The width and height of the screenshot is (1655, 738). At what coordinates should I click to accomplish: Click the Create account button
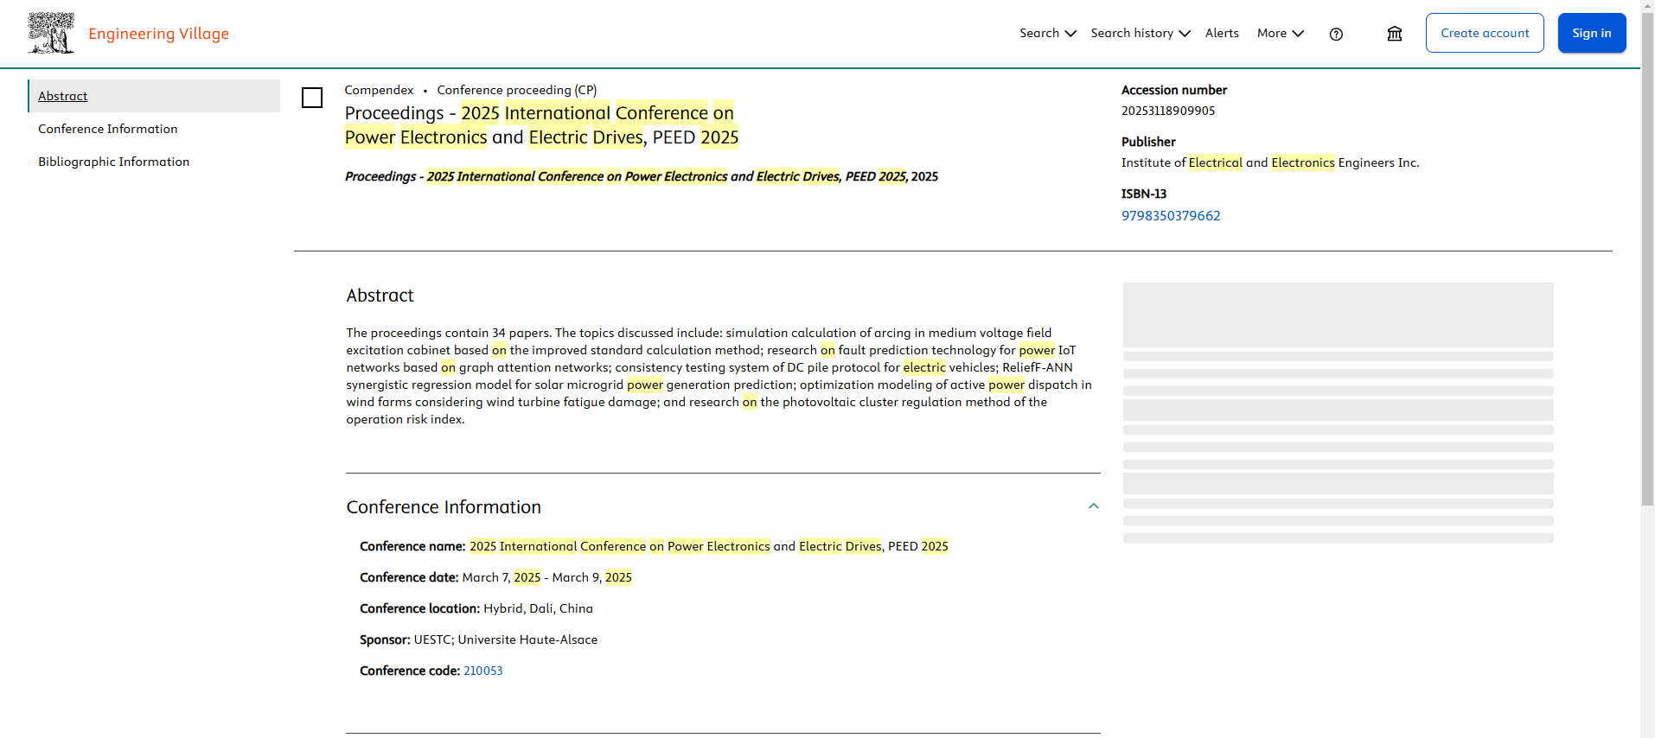(1485, 33)
